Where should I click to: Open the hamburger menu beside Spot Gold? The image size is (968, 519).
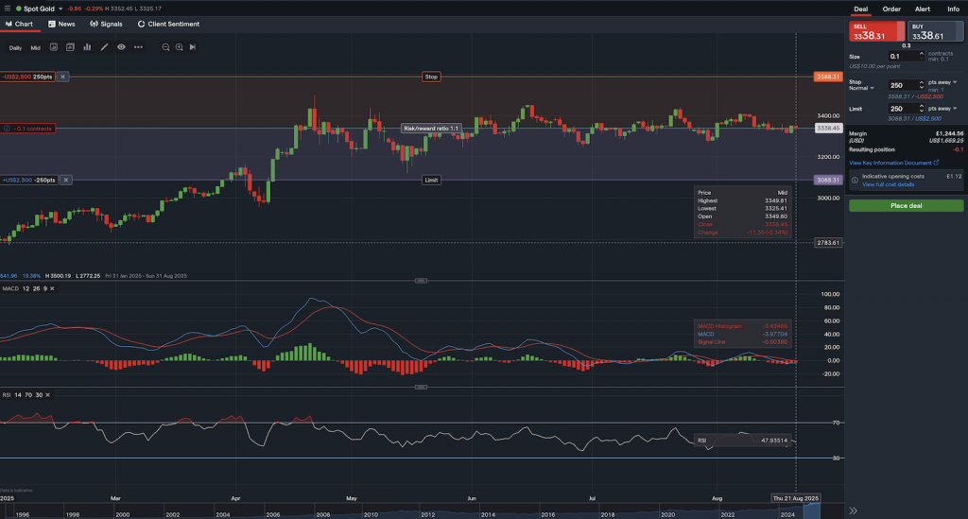point(7,9)
